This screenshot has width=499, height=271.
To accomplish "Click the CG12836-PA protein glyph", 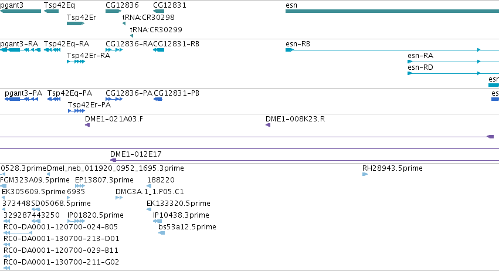I will coord(114,99).
